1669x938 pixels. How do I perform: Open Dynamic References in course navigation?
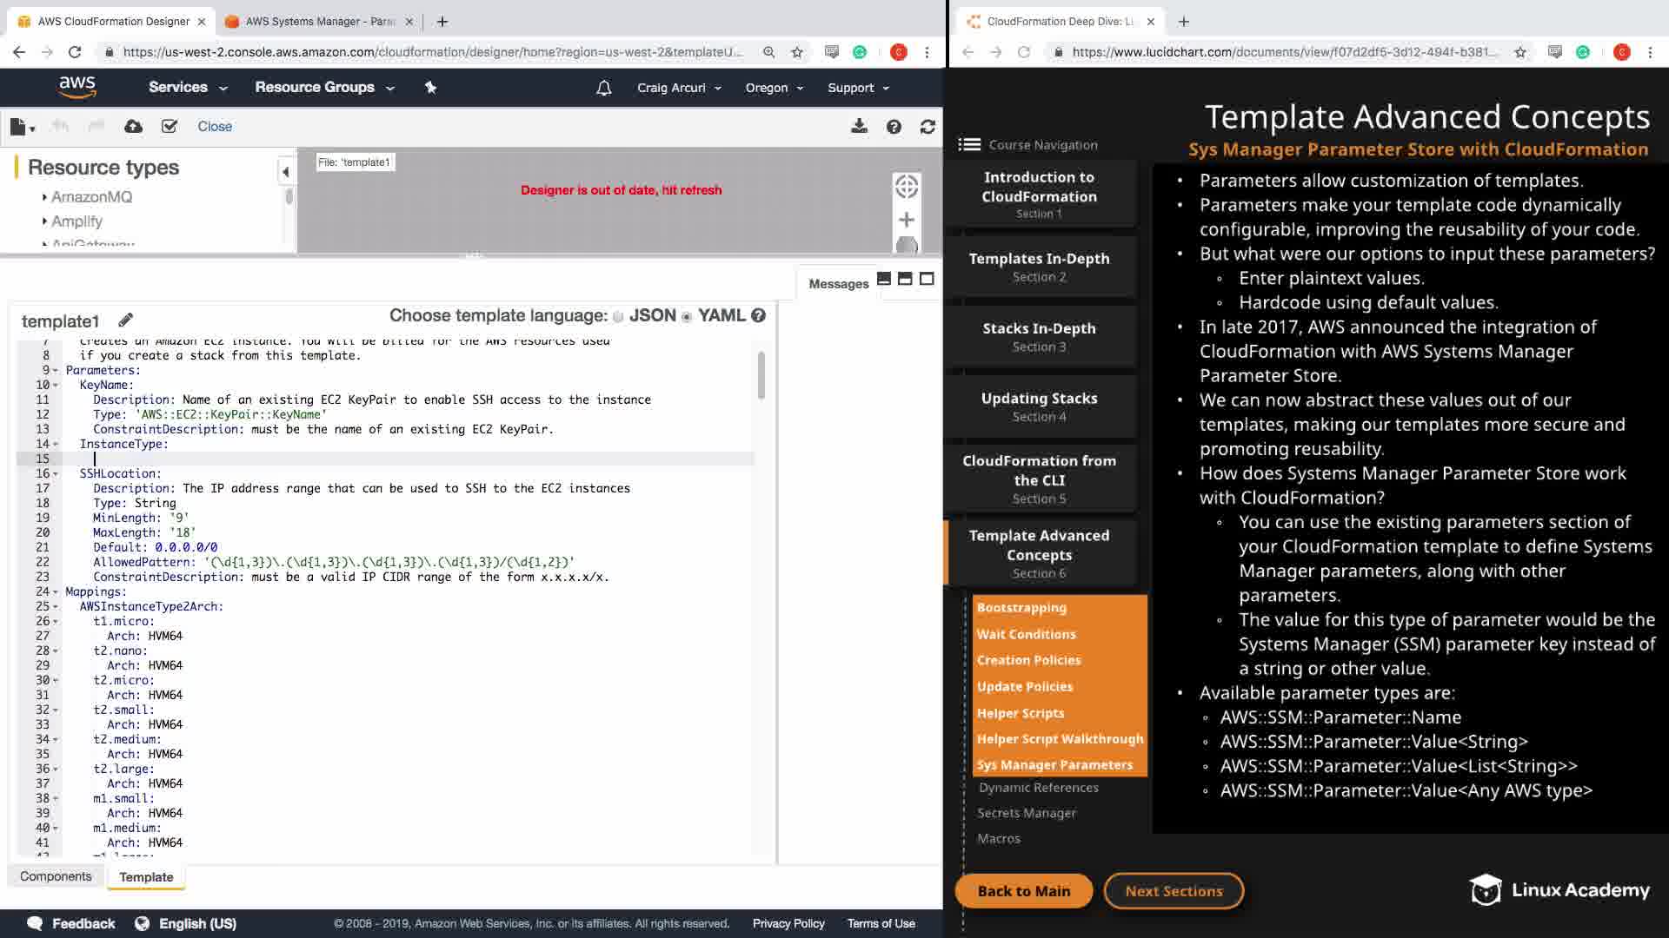(x=1038, y=788)
